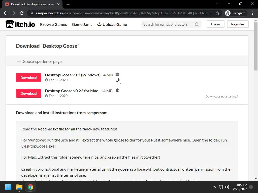
Task: Open File Explorer from taskbar
Action: pyautogui.click(x=19, y=187)
